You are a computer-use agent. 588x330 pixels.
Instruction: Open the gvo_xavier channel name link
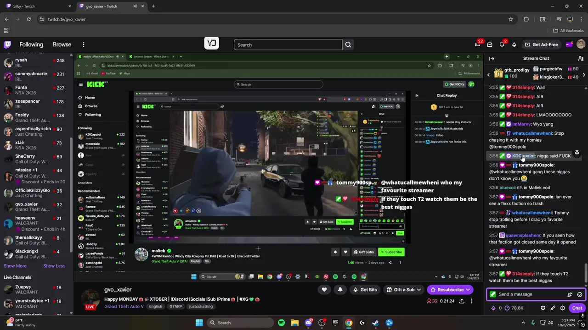pos(118,290)
